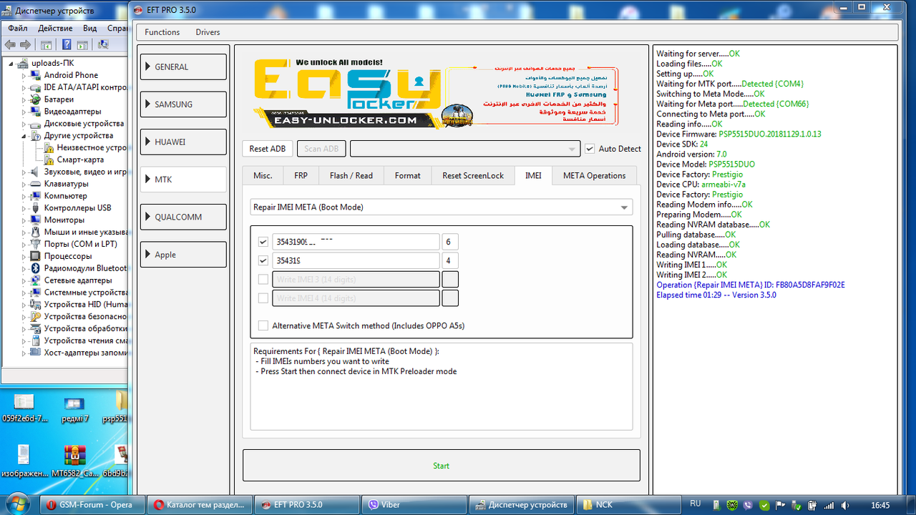Expand the Контроллеры USB node
916x515 pixels.
point(24,207)
